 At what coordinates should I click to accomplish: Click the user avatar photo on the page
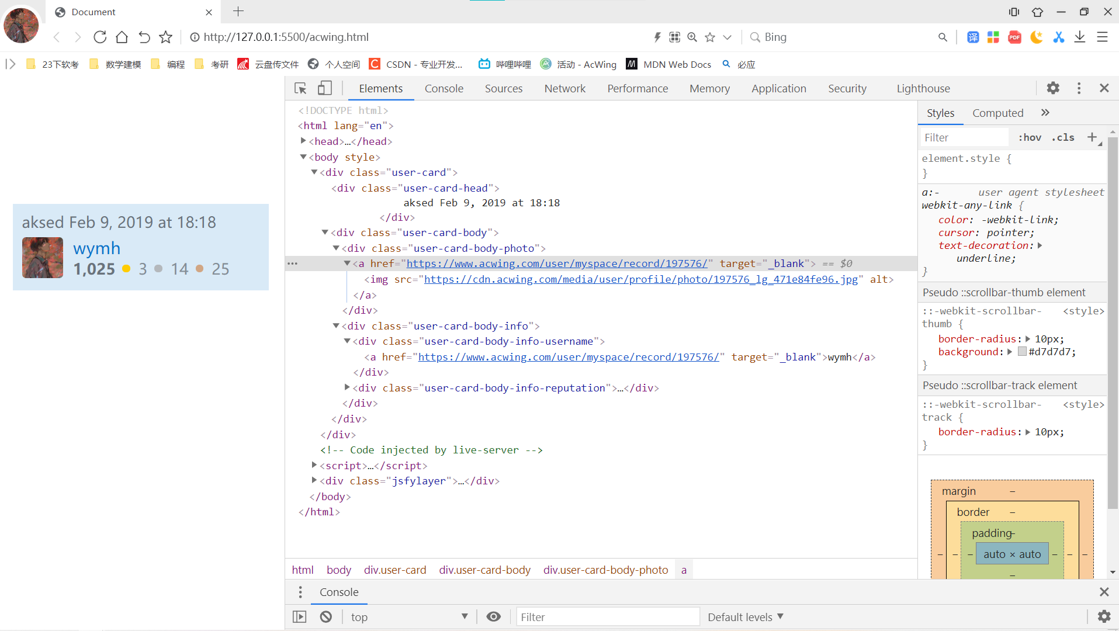[43, 257]
